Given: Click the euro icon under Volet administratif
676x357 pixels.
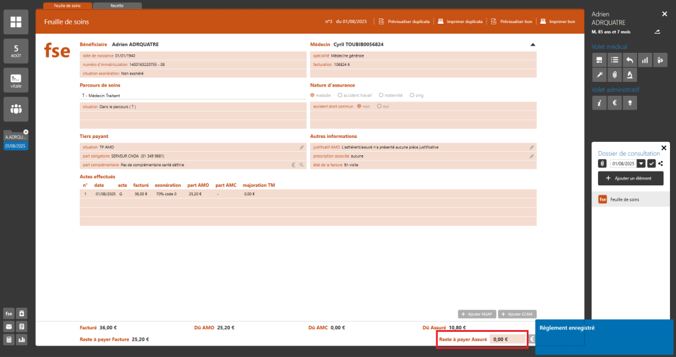Looking at the screenshot, I should click(x=614, y=102).
